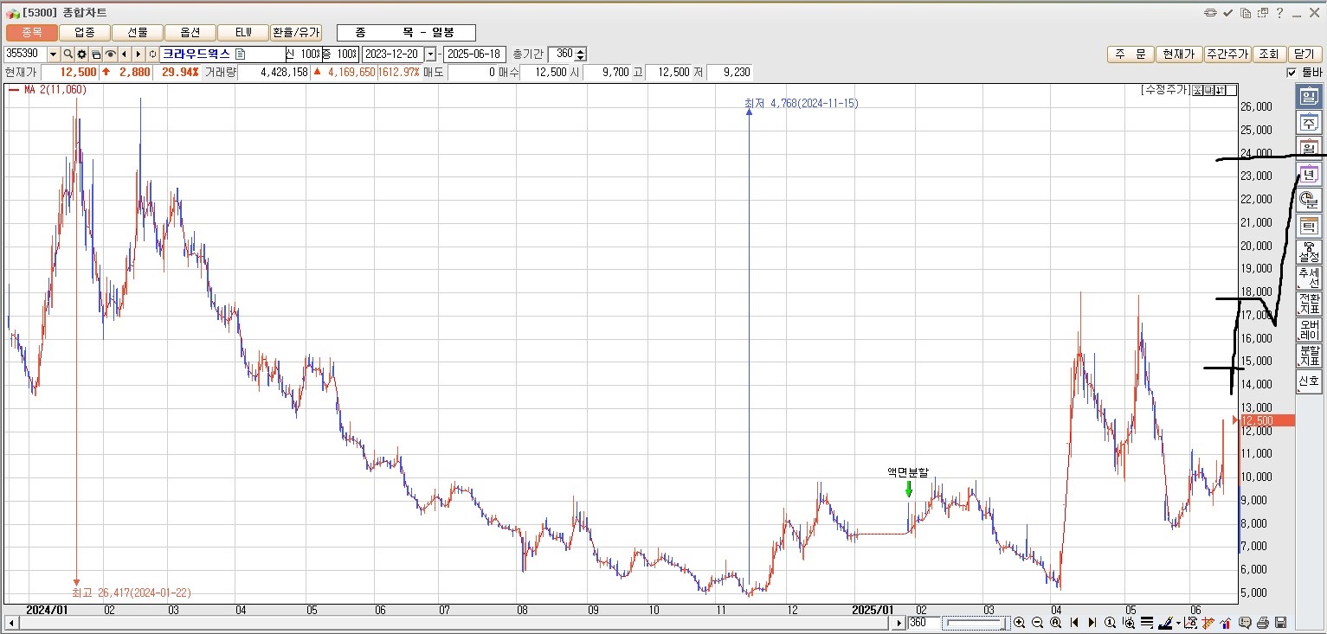The width and height of the screenshot is (1327, 634).
Task: Switch to the 선물 tab
Action: point(138,32)
